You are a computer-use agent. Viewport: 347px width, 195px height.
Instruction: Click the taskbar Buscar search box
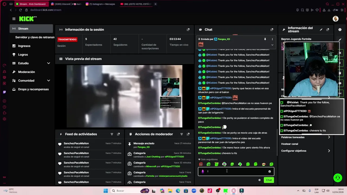pos(130,191)
